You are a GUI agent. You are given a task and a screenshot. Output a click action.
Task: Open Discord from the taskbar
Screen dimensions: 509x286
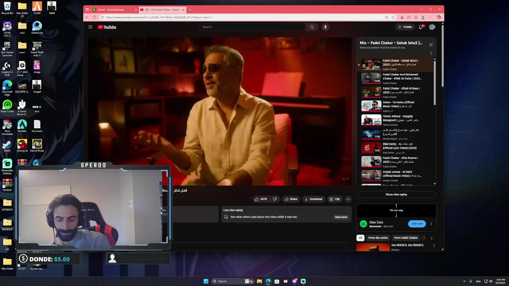coord(294,281)
